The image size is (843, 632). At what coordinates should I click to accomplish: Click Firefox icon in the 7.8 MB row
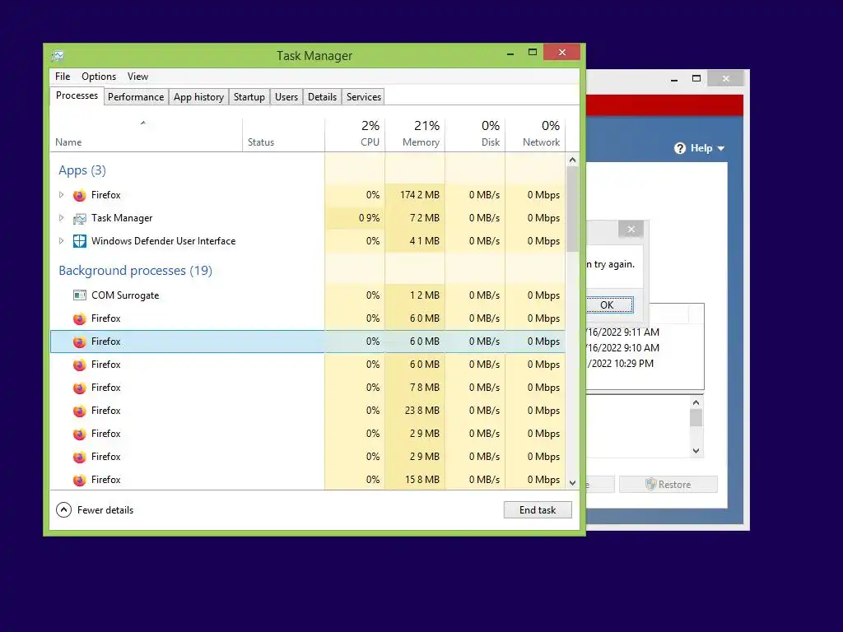tap(80, 388)
